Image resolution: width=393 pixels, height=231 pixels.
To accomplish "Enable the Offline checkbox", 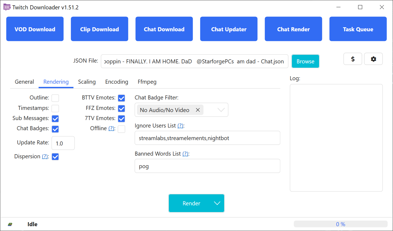I will click(121, 129).
